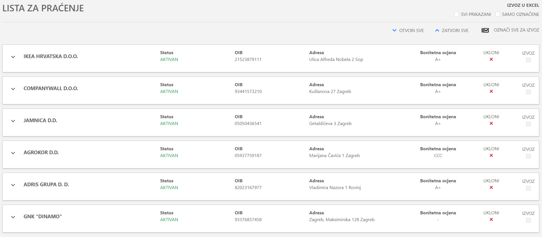Click A+ rating in IKEA HRVATSKA row
Image resolution: width=542 pixels, height=237 pixels.
point(438,60)
